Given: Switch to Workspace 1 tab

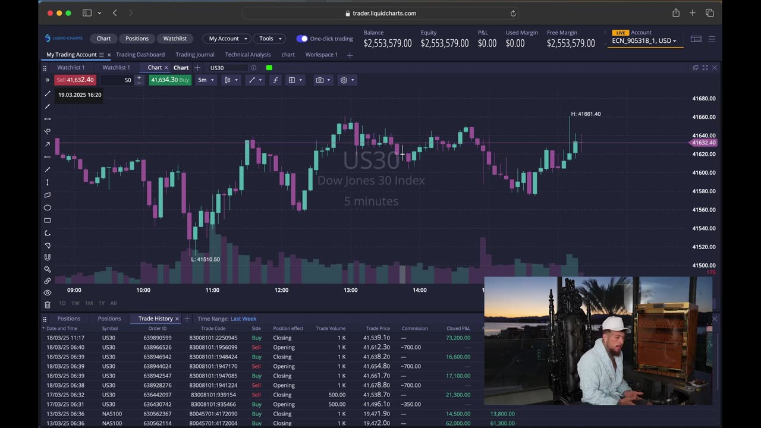Looking at the screenshot, I should coord(321,55).
